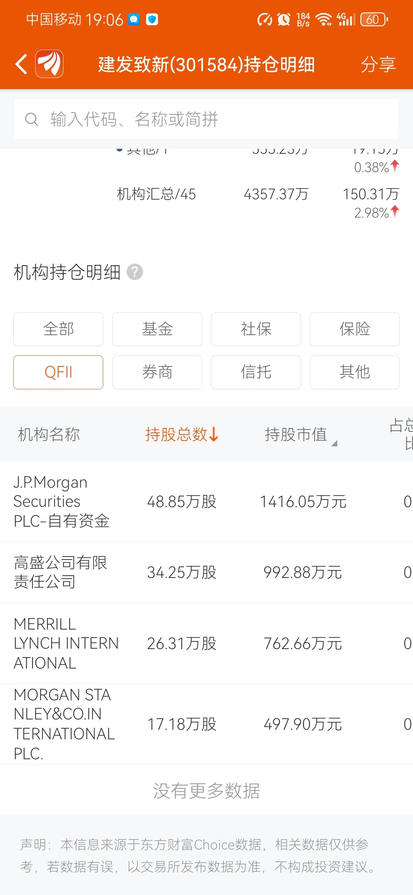Tap the battery indicator icon
Screen dimensions: 413x895
click(374, 19)
